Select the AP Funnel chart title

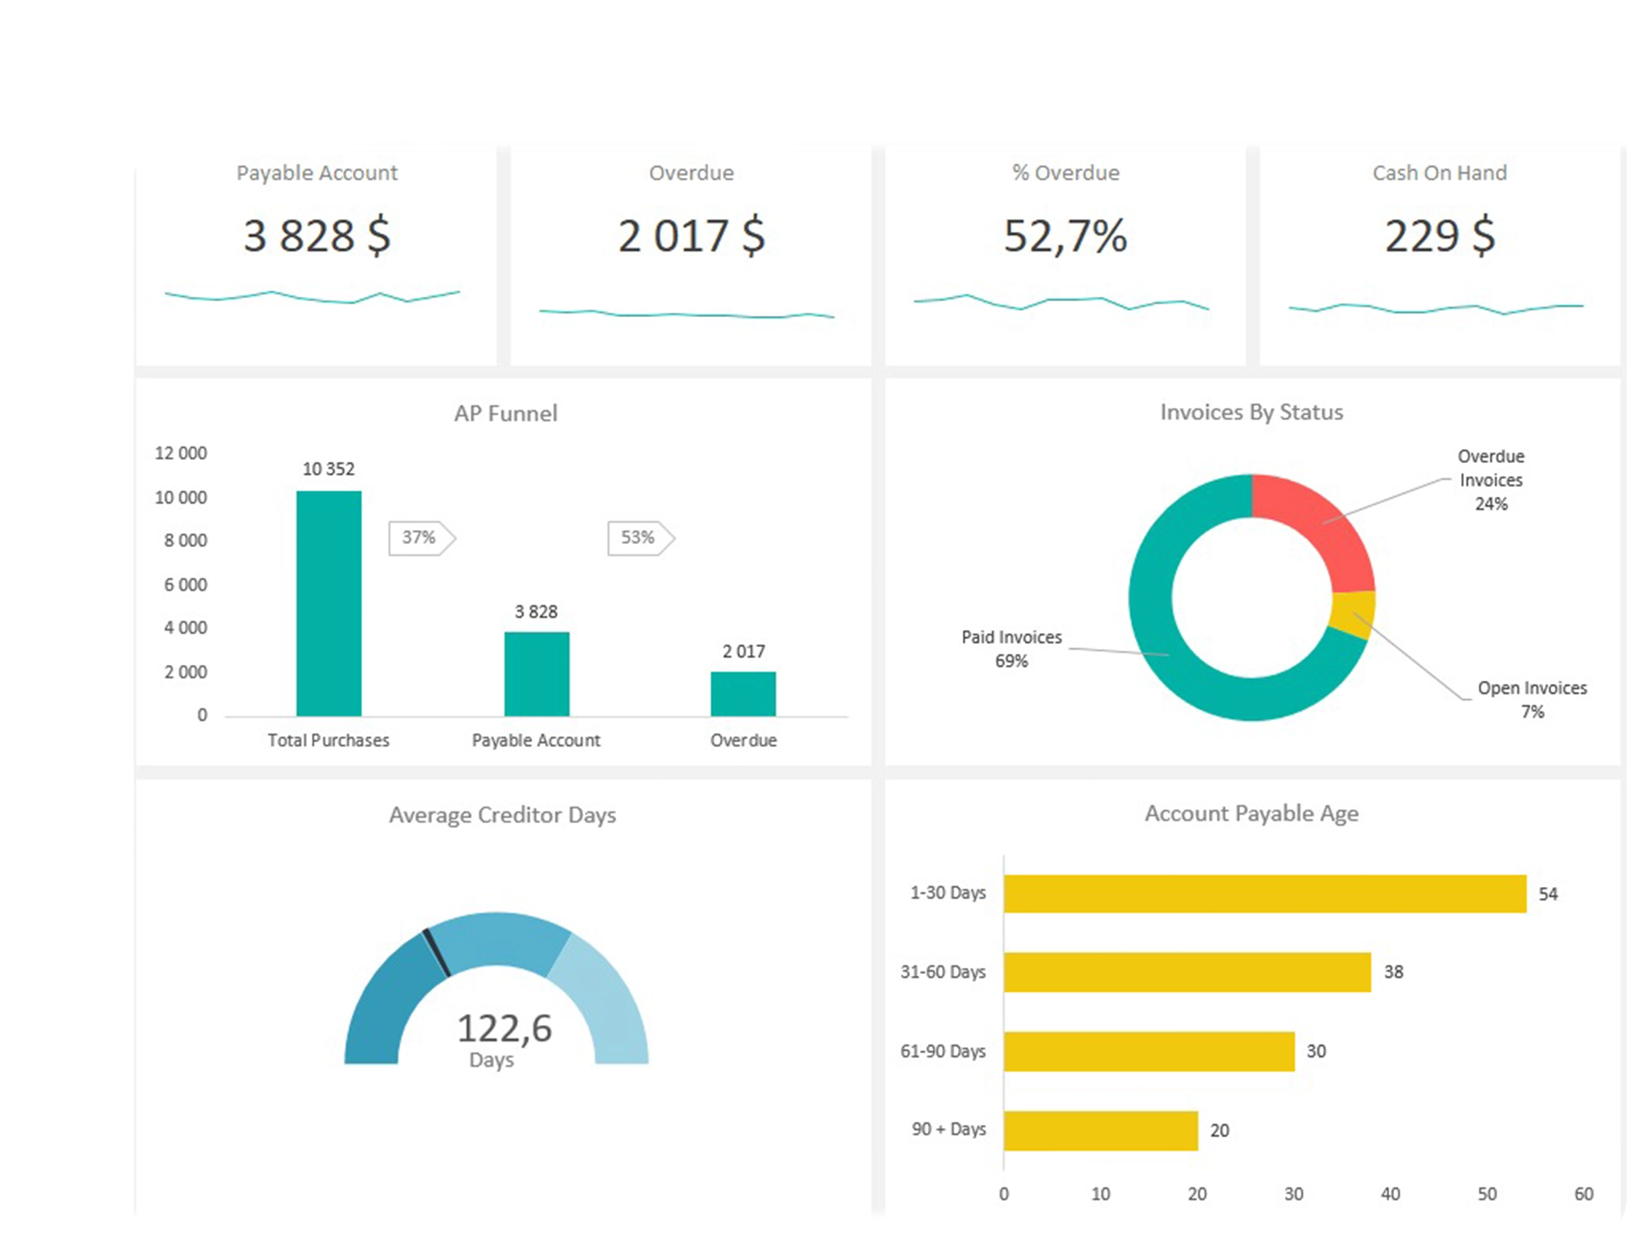(506, 413)
